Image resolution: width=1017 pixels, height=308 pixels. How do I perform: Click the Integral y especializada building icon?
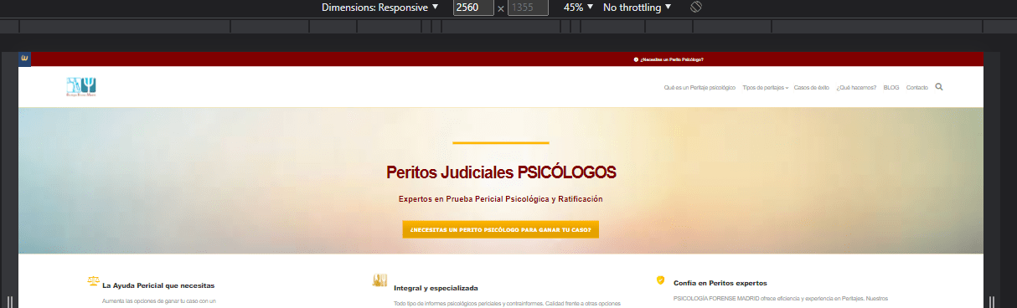(379, 280)
